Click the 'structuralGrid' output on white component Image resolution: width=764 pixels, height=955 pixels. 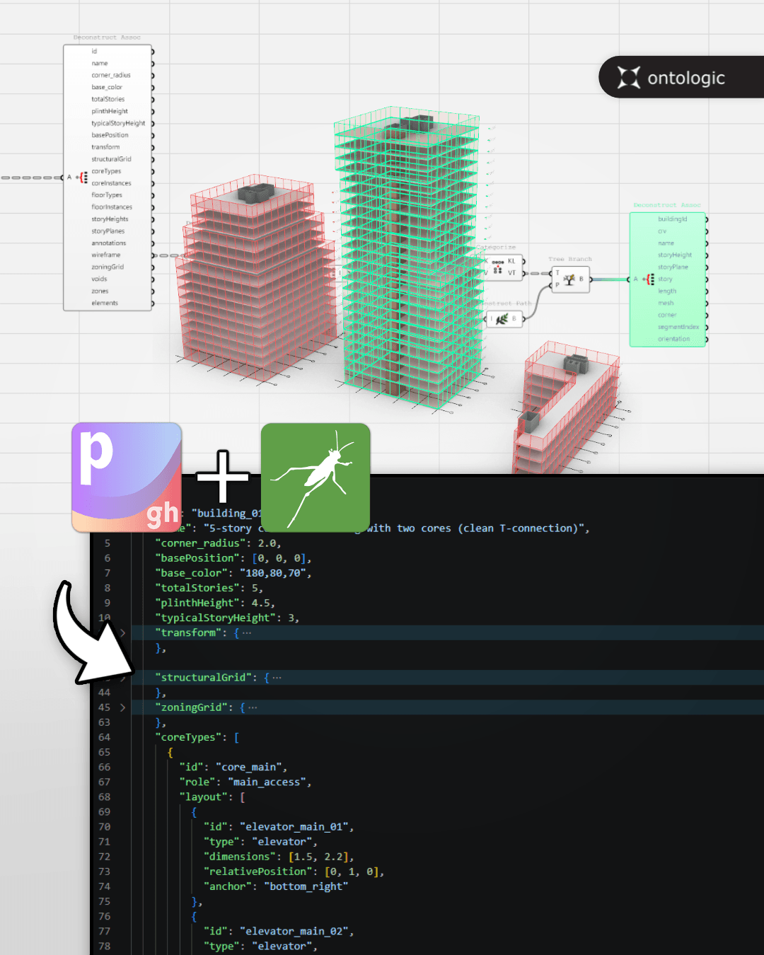pos(111,159)
